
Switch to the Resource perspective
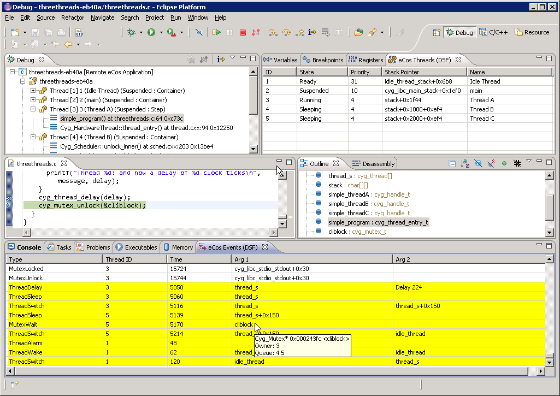tap(532, 32)
